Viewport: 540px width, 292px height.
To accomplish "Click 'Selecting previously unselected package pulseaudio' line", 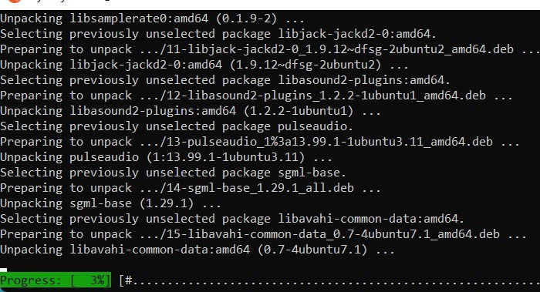I will [x=177, y=126].
